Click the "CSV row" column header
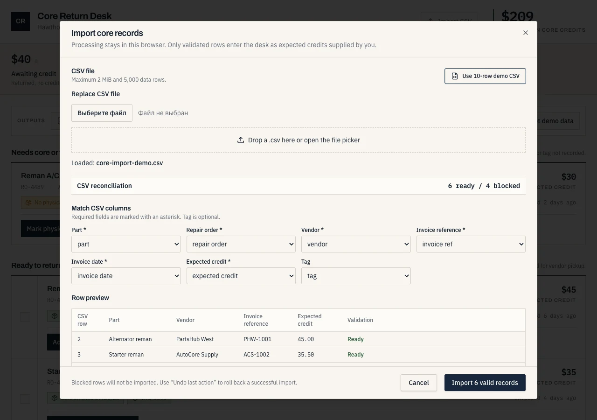The height and width of the screenshot is (420, 597). point(83,320)
